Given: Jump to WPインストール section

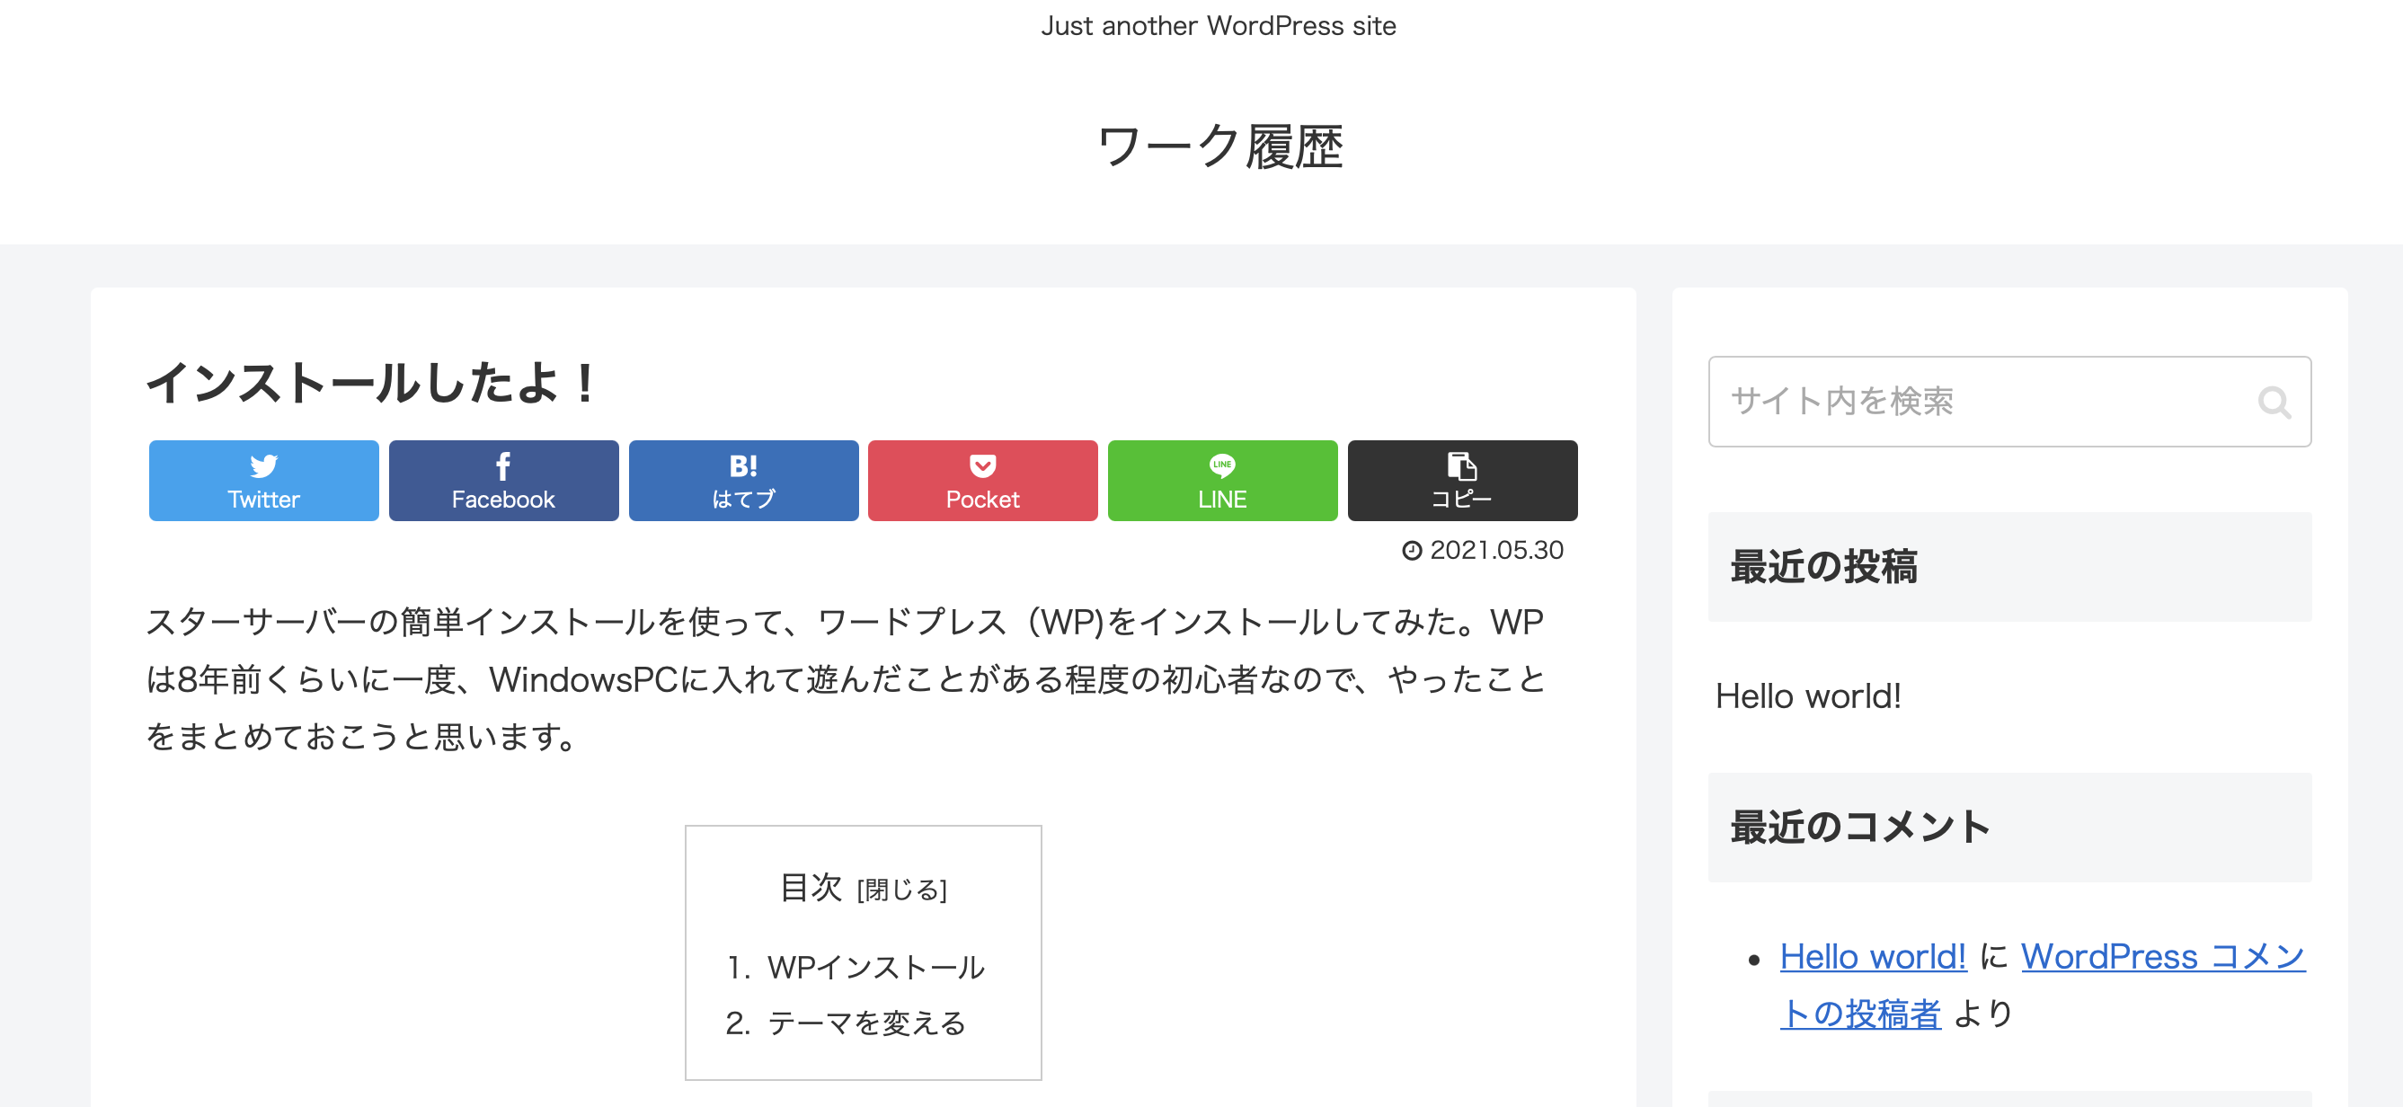Looking at the screenshot, I should [875, 968].
